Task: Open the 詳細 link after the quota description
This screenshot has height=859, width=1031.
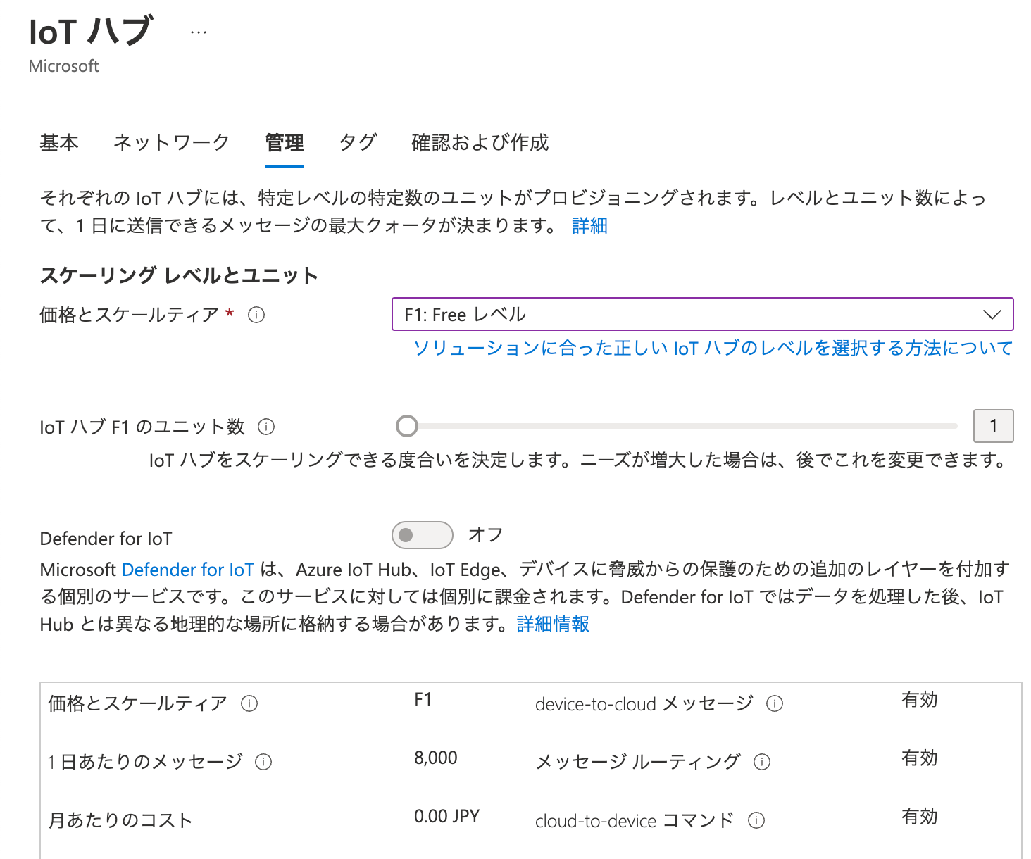Action: pyautogui.click(x=589, y=226)
